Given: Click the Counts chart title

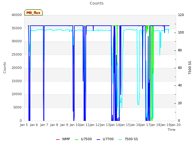Looking at the screenshot, I should click(97, 3).
